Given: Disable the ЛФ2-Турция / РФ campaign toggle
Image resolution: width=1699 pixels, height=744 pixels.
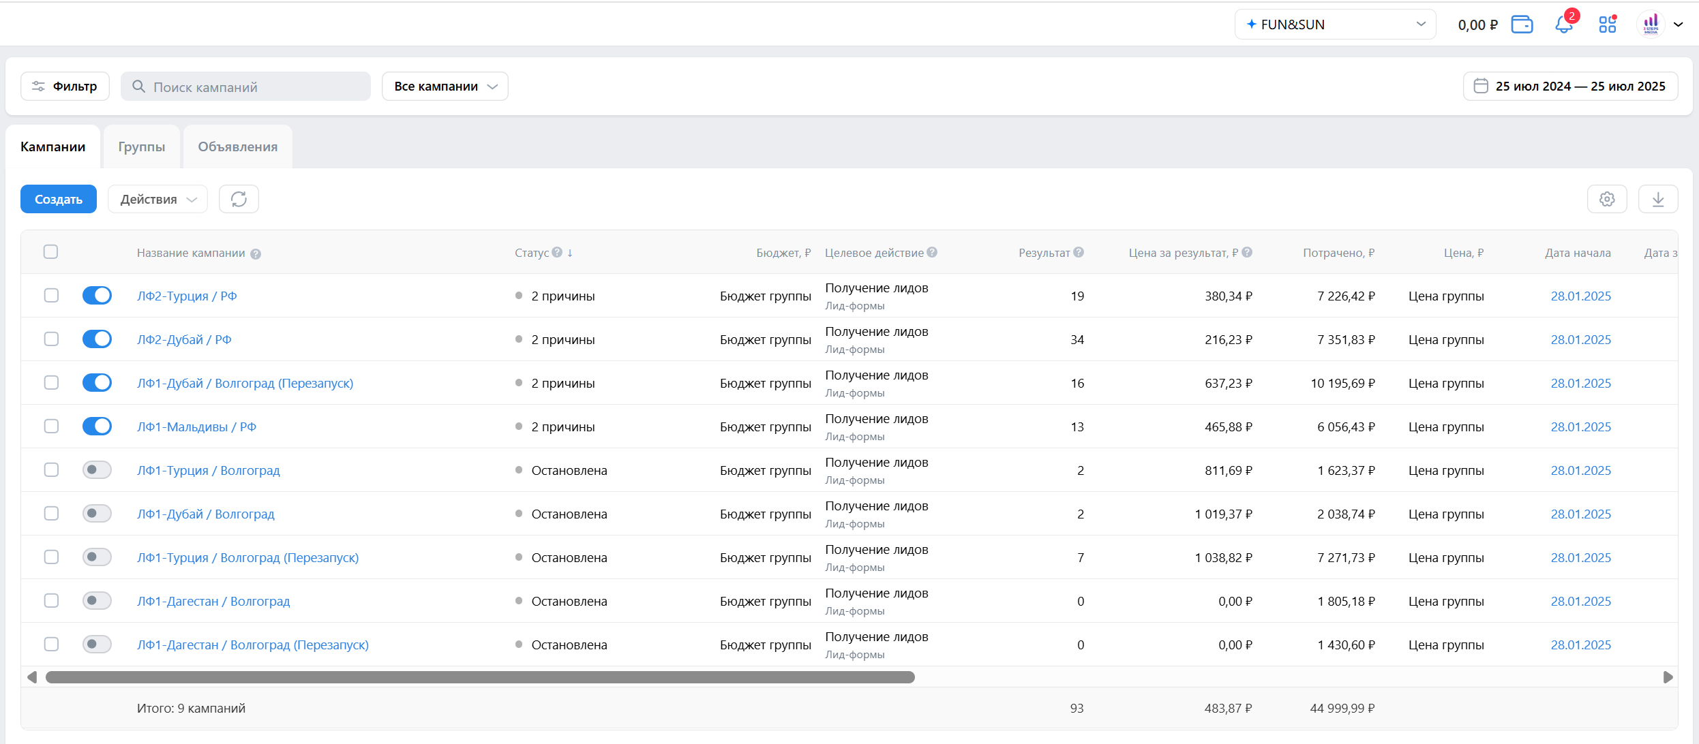Looking at the screenshot, I should click(x=97, y=296).
